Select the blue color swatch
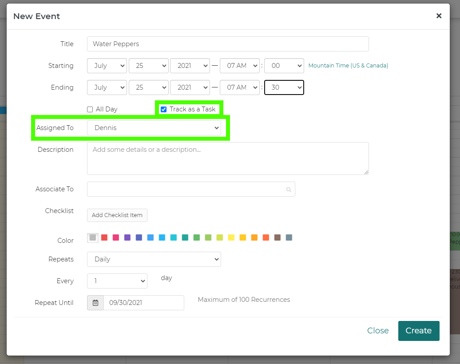Viewport: 460px width, 364px height. 151,237
